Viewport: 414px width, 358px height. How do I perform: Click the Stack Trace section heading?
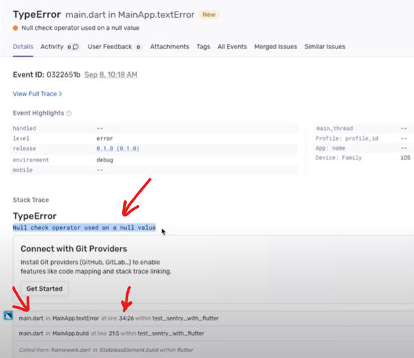(x=31, y=200)
